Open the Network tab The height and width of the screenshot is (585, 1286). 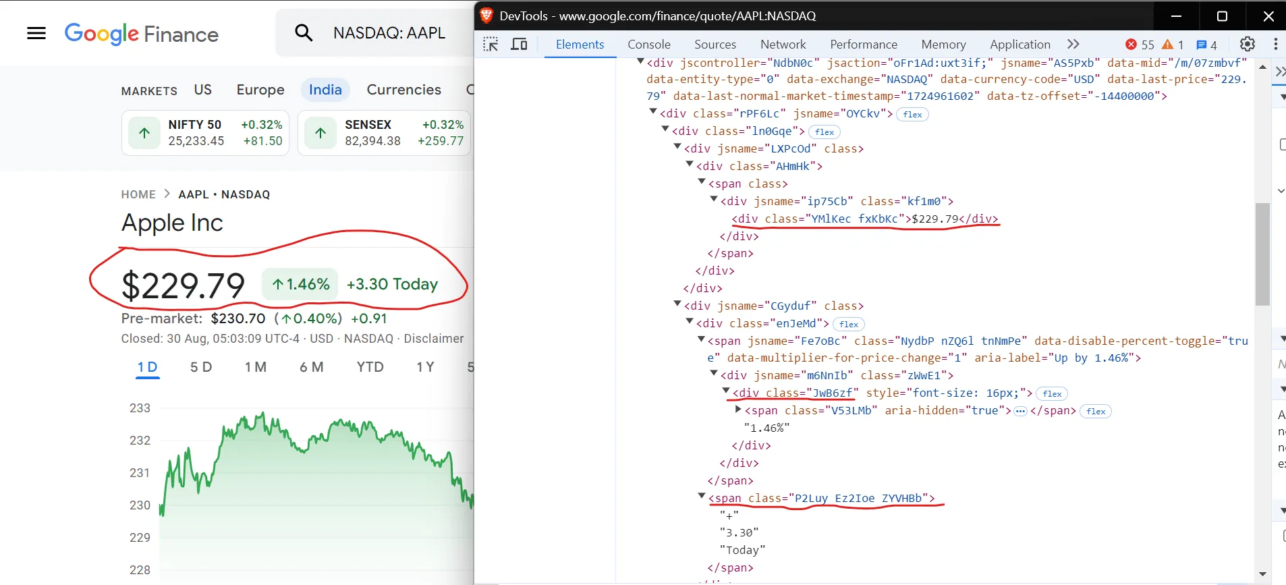[783, 45]
